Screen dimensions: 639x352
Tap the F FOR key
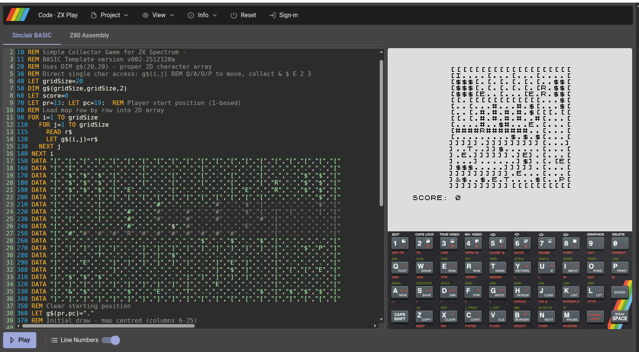[x=473, y=292]
